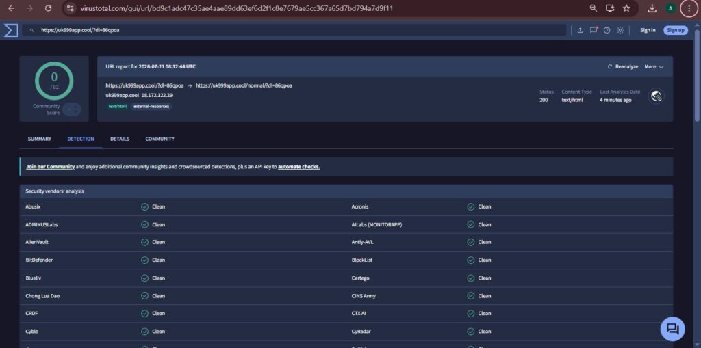Click the browser downloads icon
The image size is (701, 348).
click(x=652, y=8)
